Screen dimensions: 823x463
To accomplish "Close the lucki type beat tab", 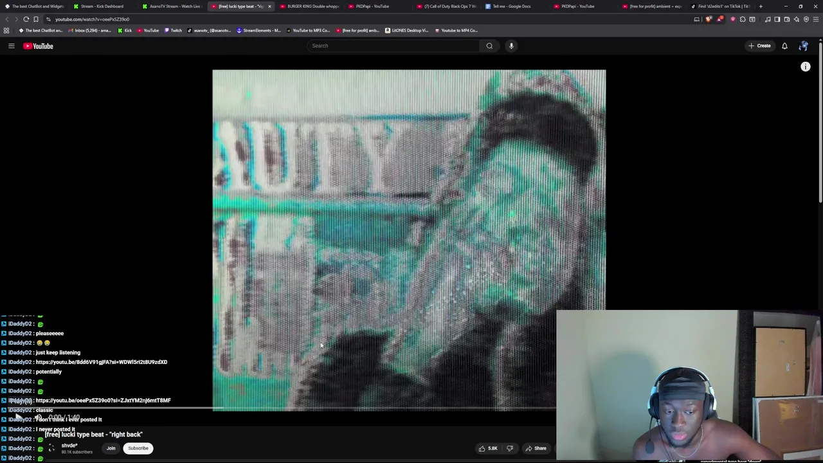I will 269,6.
